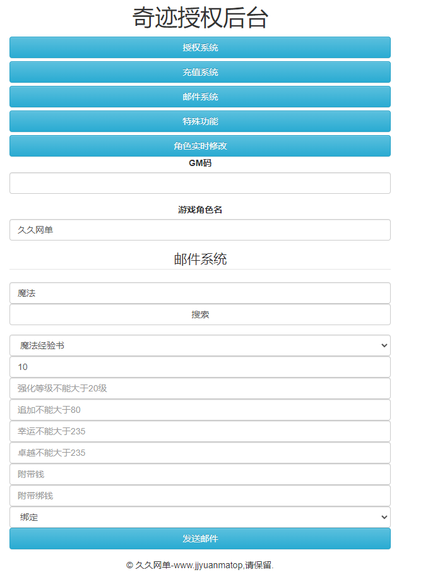Focus the 强化等级不能大于20级 field

pyautogui.click(x=200, y=388)
